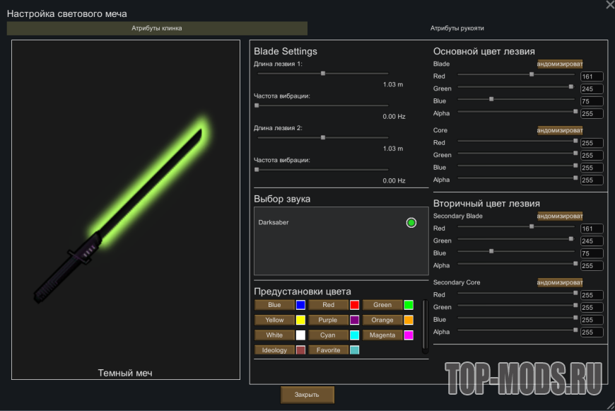Click the Длина лезвия 1 slider
The height and width of the screenshot is (411, 615).
point(322,73)
